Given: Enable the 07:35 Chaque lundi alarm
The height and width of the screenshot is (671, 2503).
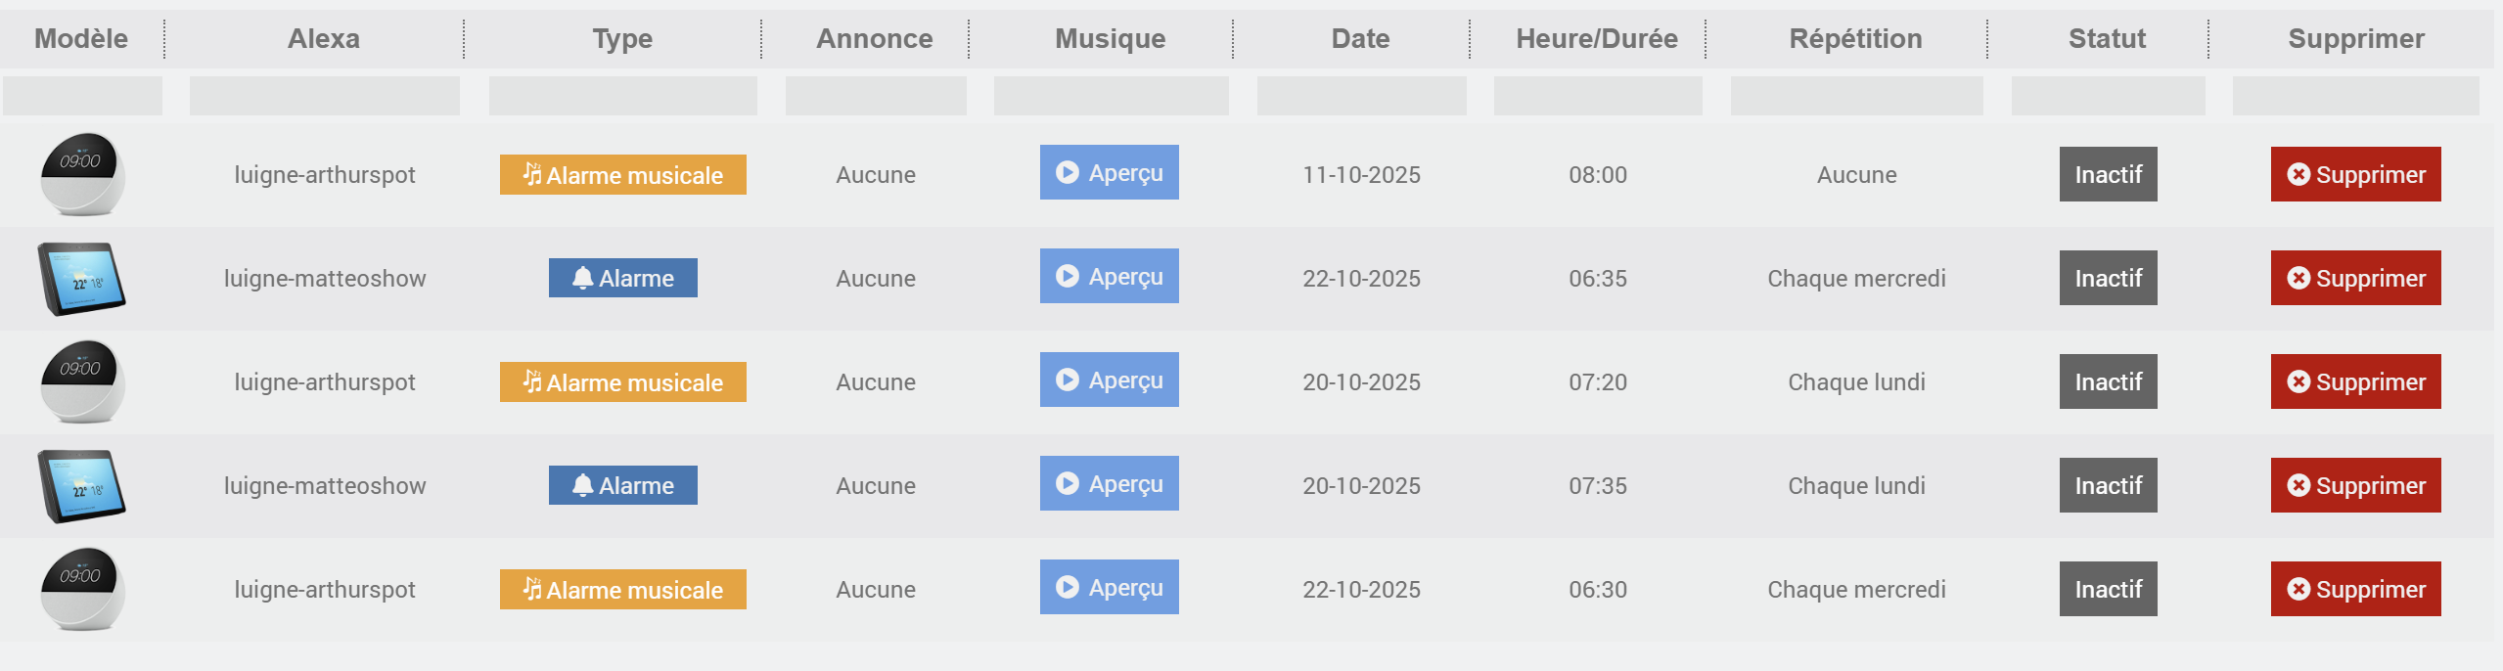Looking at the screenshot, I should coord(2108,486).
